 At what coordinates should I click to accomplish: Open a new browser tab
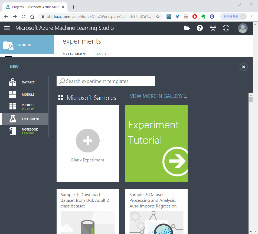[x=73, y=7]
